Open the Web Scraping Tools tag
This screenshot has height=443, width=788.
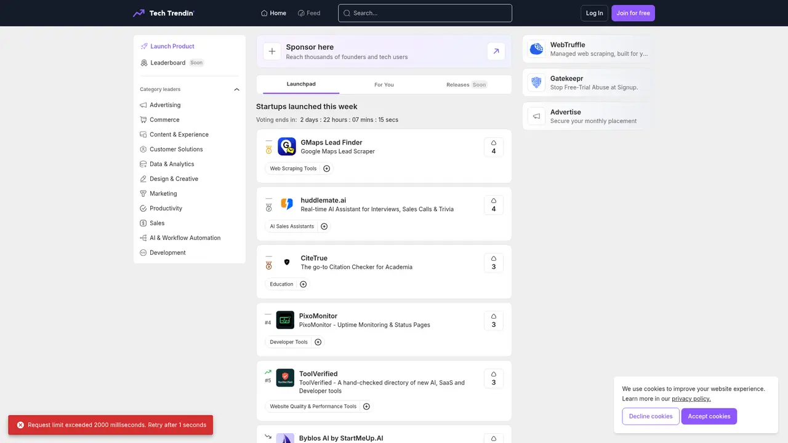(293, 169)
